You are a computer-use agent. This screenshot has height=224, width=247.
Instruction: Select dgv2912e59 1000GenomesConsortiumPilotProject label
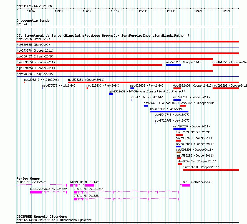147,91
